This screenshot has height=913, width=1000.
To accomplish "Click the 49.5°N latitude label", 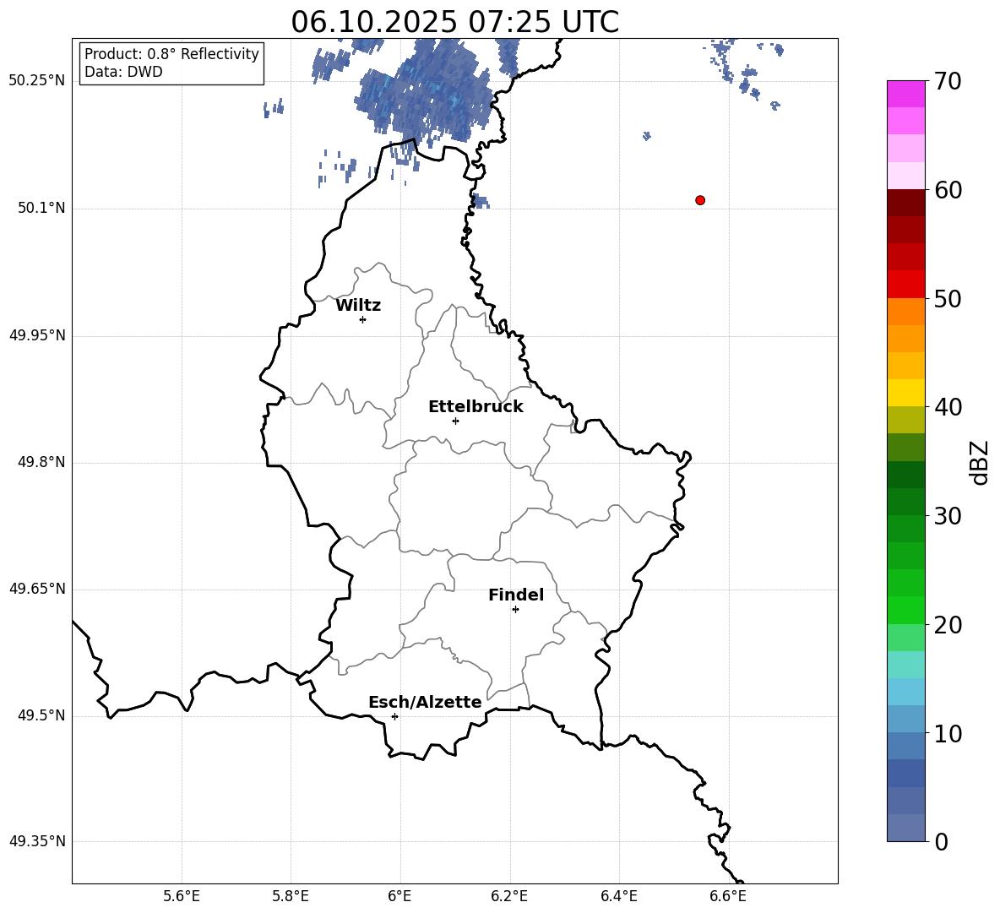I will point(41,715).
